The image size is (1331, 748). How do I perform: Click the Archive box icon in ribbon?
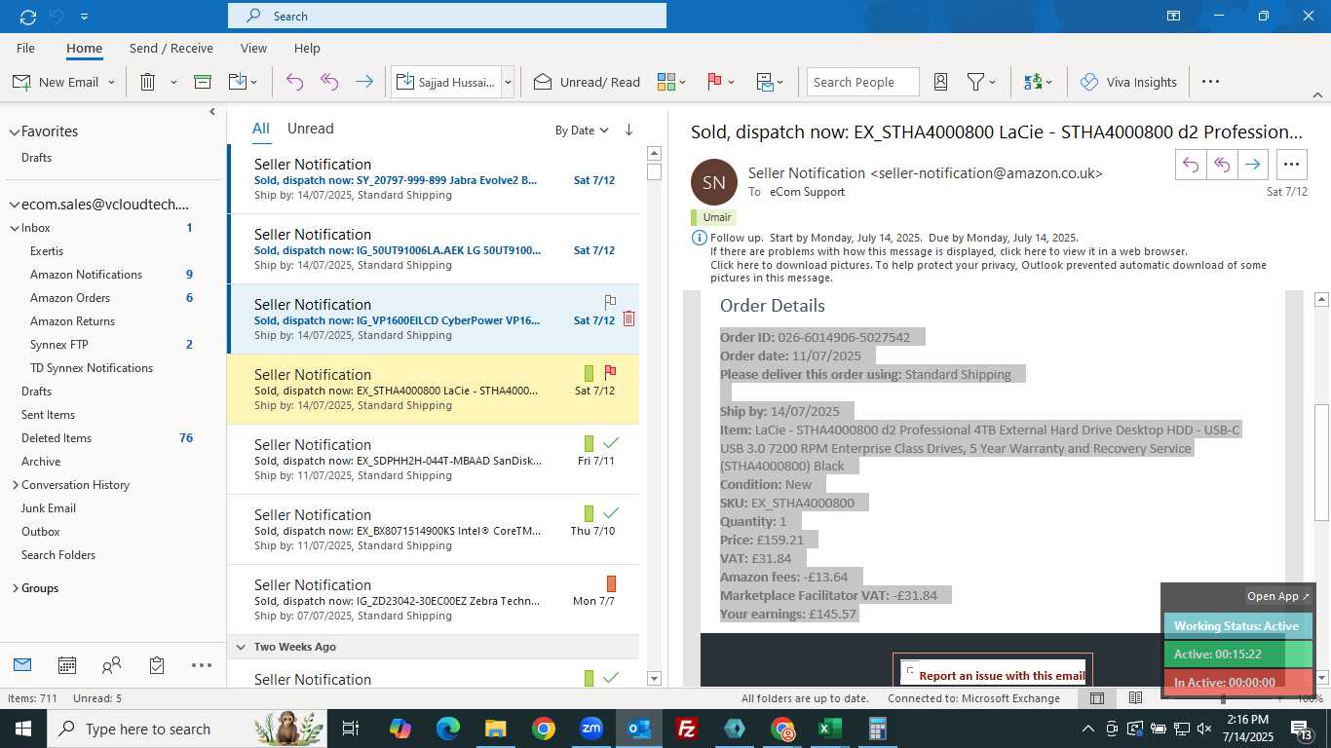pyautogui.click(x=203, y=82)
